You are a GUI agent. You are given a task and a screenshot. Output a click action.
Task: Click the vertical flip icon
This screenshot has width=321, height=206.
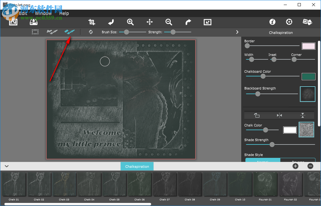[303, 115]
